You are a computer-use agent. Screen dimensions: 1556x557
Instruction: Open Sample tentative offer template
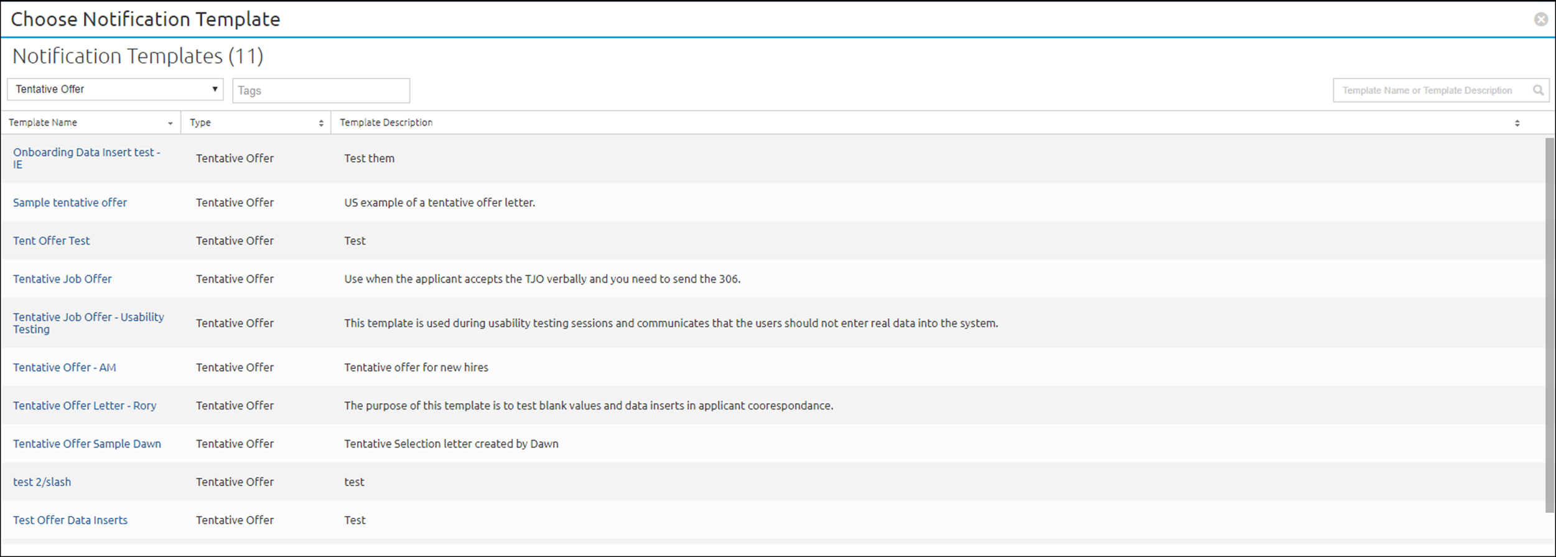[x=70, y=202]
